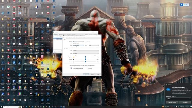Open WhatsApp from the taskbar
The image size is (192, 108).
[x=44, y=107]
